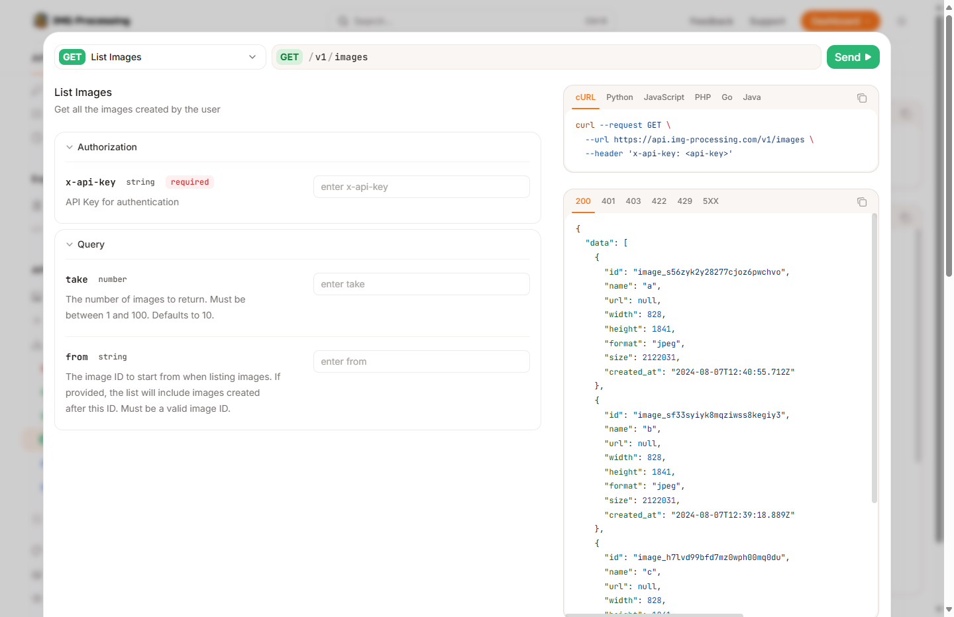Select the cURL code tab

pyautogui.click(x=586, y=97)
